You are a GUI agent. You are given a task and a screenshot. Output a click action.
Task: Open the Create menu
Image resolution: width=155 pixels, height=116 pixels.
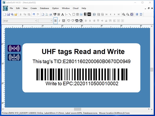[x=34, y=8]
